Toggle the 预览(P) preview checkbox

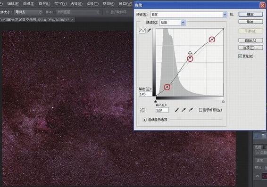click(240, 56)
